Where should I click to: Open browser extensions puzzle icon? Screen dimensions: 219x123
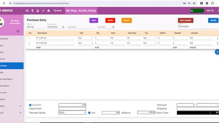click(x=212, y=3)
